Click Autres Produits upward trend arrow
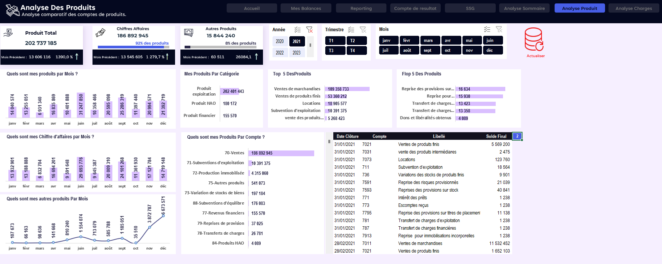 click(256, 56)
